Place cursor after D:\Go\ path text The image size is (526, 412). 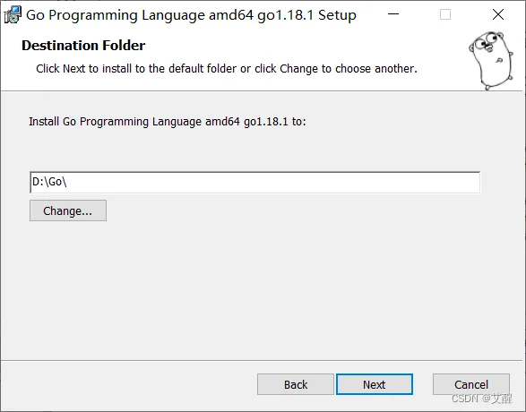pos(68,182)
